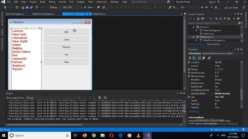Open the Debug menu
Screen dimensions: 248x139
click(52, 2)
